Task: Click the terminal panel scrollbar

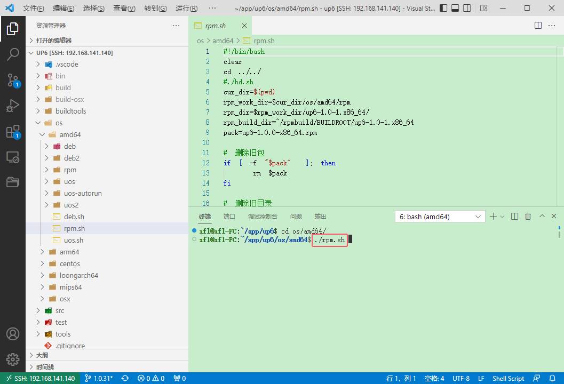Action: pos(559,233)
